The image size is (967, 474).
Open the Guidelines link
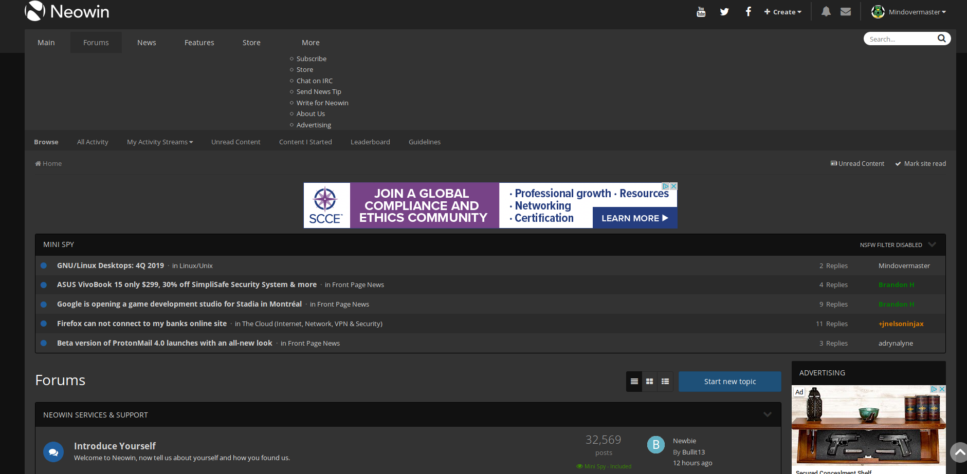coord(425,142)
